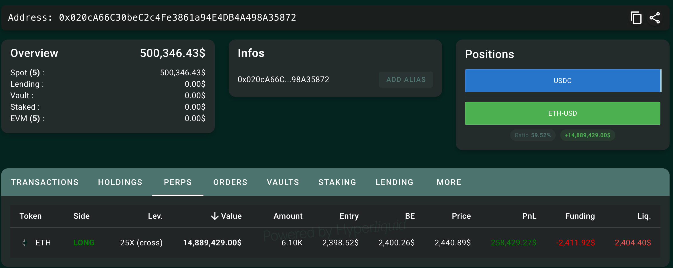
Task: Click the shortened address 0x020cA66C...98A35872
Action: pyautogui.click(x=284, y=79)
